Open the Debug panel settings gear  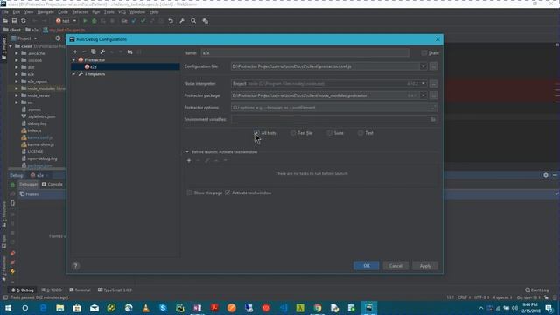[546, 175]
